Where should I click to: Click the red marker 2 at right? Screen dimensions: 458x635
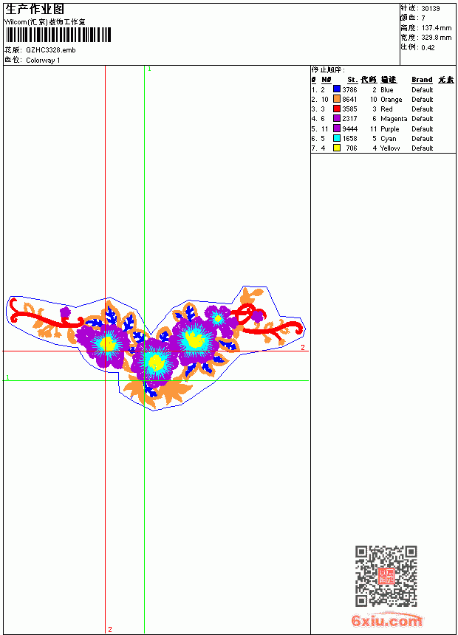[303, 348]
